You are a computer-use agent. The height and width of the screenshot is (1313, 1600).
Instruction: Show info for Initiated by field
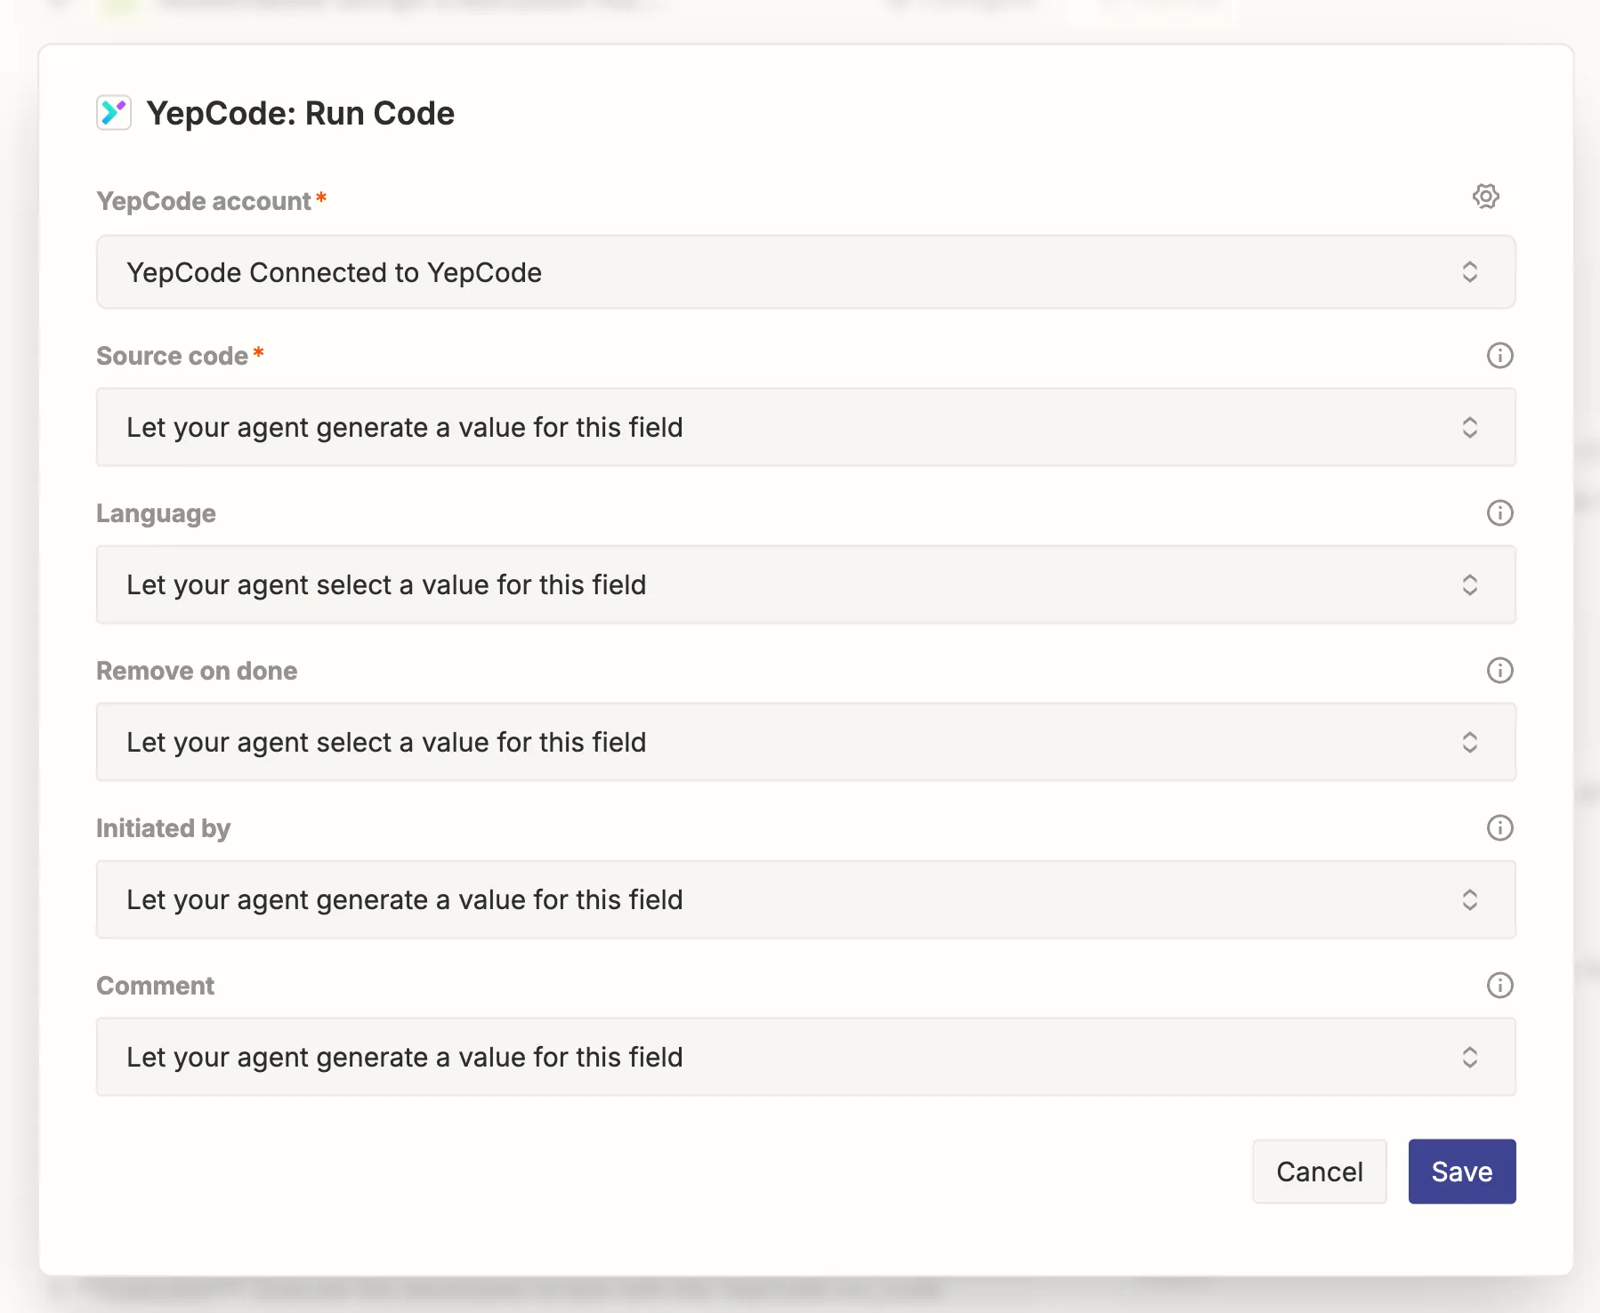1499,828
